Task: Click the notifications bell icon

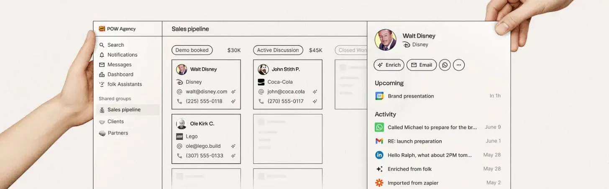Action: click(x=102, y=55)
